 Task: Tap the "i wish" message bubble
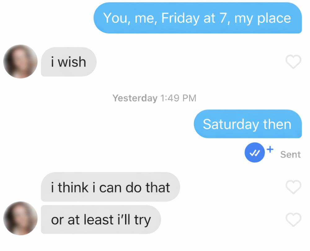coord(69,62)
